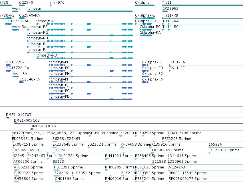This screenshot has width=243, height=183.
Task: Click EST HL01351.5prime
Action: [68, 167]
